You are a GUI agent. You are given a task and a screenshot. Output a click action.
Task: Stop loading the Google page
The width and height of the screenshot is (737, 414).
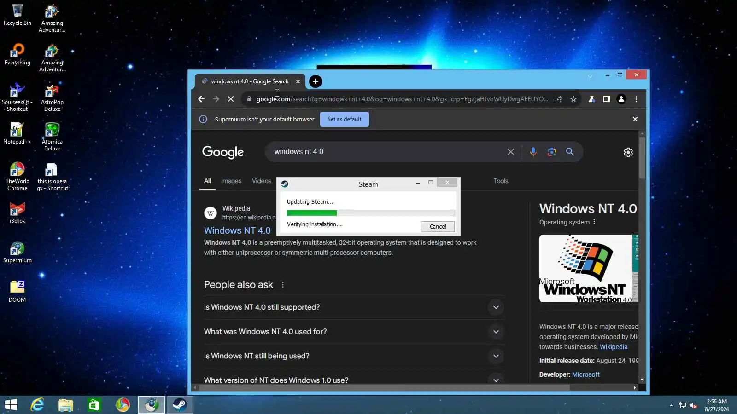coord(231,99)
